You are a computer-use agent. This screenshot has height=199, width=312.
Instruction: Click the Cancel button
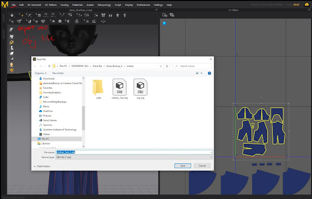pos(202,166)
